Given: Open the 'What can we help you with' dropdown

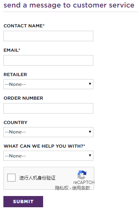Looking at the screenshot, I should click(x=48, y=156).
